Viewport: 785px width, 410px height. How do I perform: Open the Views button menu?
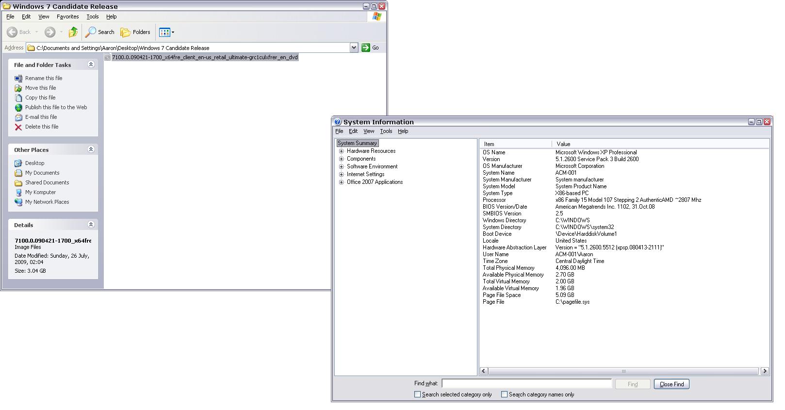coord(166,32)
